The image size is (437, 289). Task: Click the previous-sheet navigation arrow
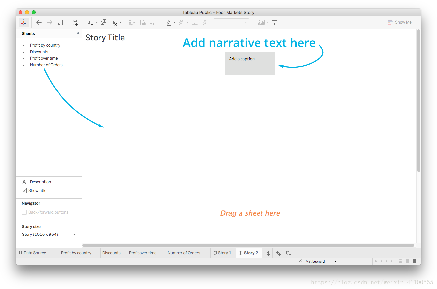point(381,261)
